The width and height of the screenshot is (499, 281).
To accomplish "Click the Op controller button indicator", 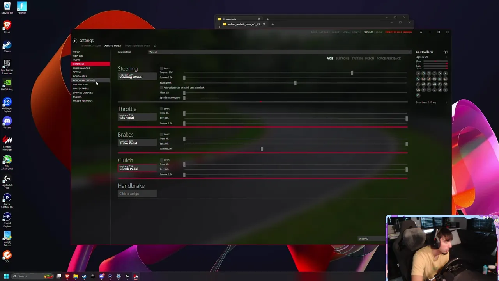I will tap(434, 79).
